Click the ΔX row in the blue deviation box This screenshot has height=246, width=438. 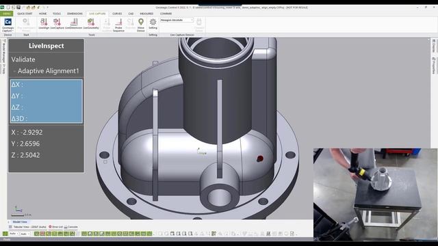coord(47,85)
